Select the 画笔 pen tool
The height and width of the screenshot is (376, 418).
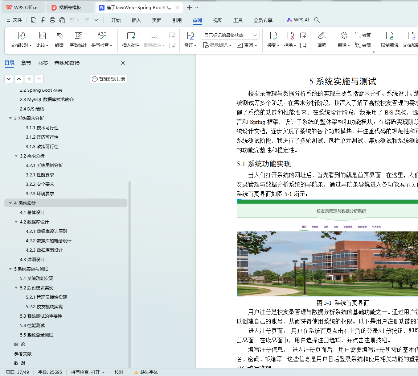click(321, 36)
